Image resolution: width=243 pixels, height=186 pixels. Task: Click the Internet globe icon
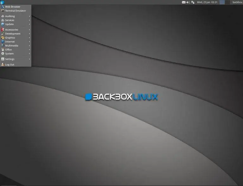click(3, 41)
